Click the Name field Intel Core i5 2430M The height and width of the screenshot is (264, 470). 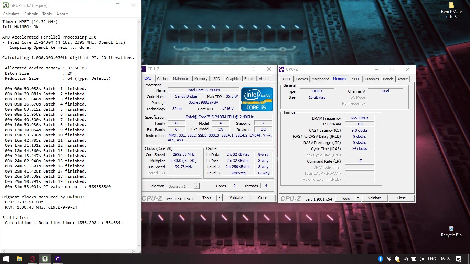[203, 90]
